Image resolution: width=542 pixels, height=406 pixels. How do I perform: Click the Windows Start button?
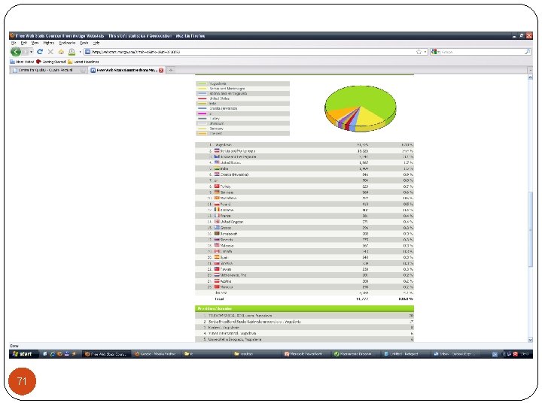[x=23, y=354]
